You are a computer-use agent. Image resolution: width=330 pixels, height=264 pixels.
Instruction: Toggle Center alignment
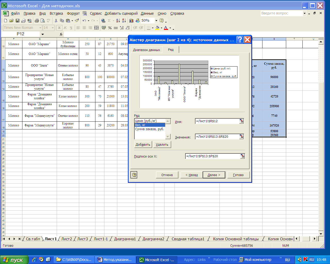(x=84, y=28)
